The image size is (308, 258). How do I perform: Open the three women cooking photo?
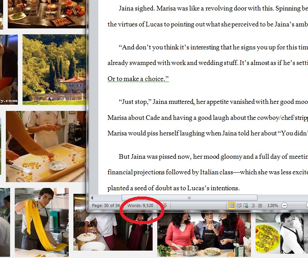[x=204, y=235]
